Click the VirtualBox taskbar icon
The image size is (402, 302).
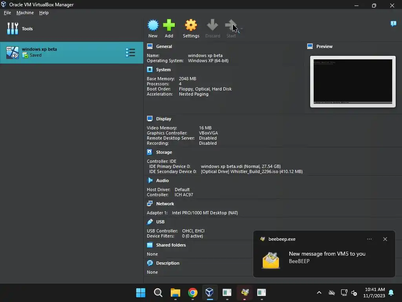pyautogui.click(x=210, y=293)
